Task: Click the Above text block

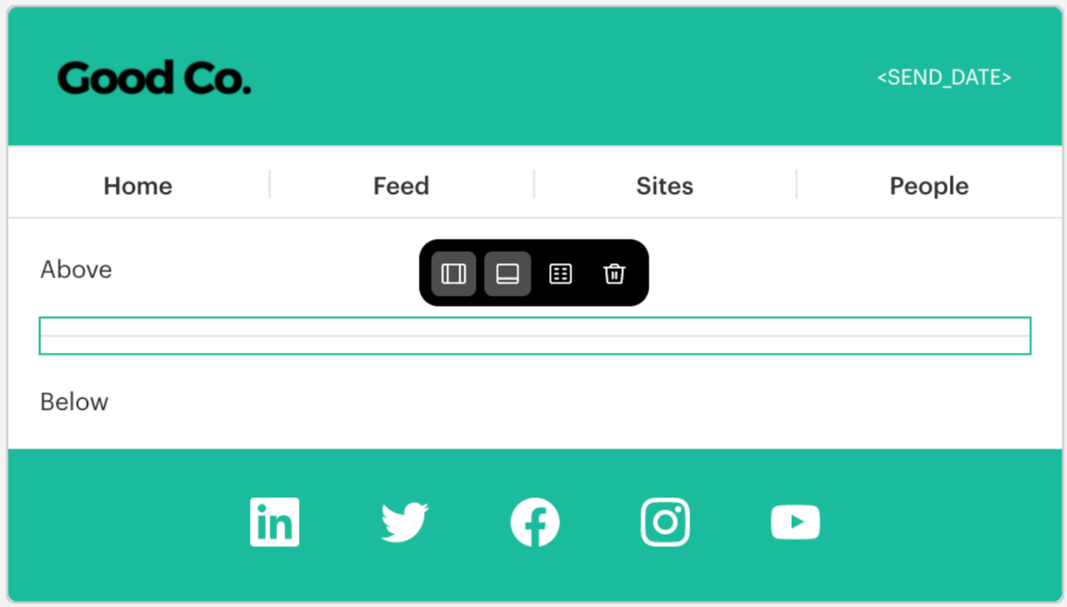Action: 76,269
